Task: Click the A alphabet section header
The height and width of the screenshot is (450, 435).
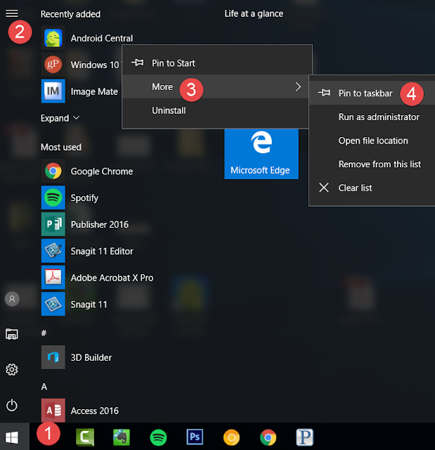Action: 44,387
